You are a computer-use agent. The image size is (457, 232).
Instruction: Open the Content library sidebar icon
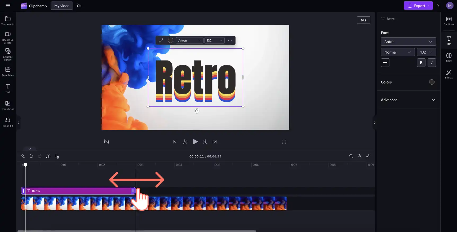tap(8, 54)
